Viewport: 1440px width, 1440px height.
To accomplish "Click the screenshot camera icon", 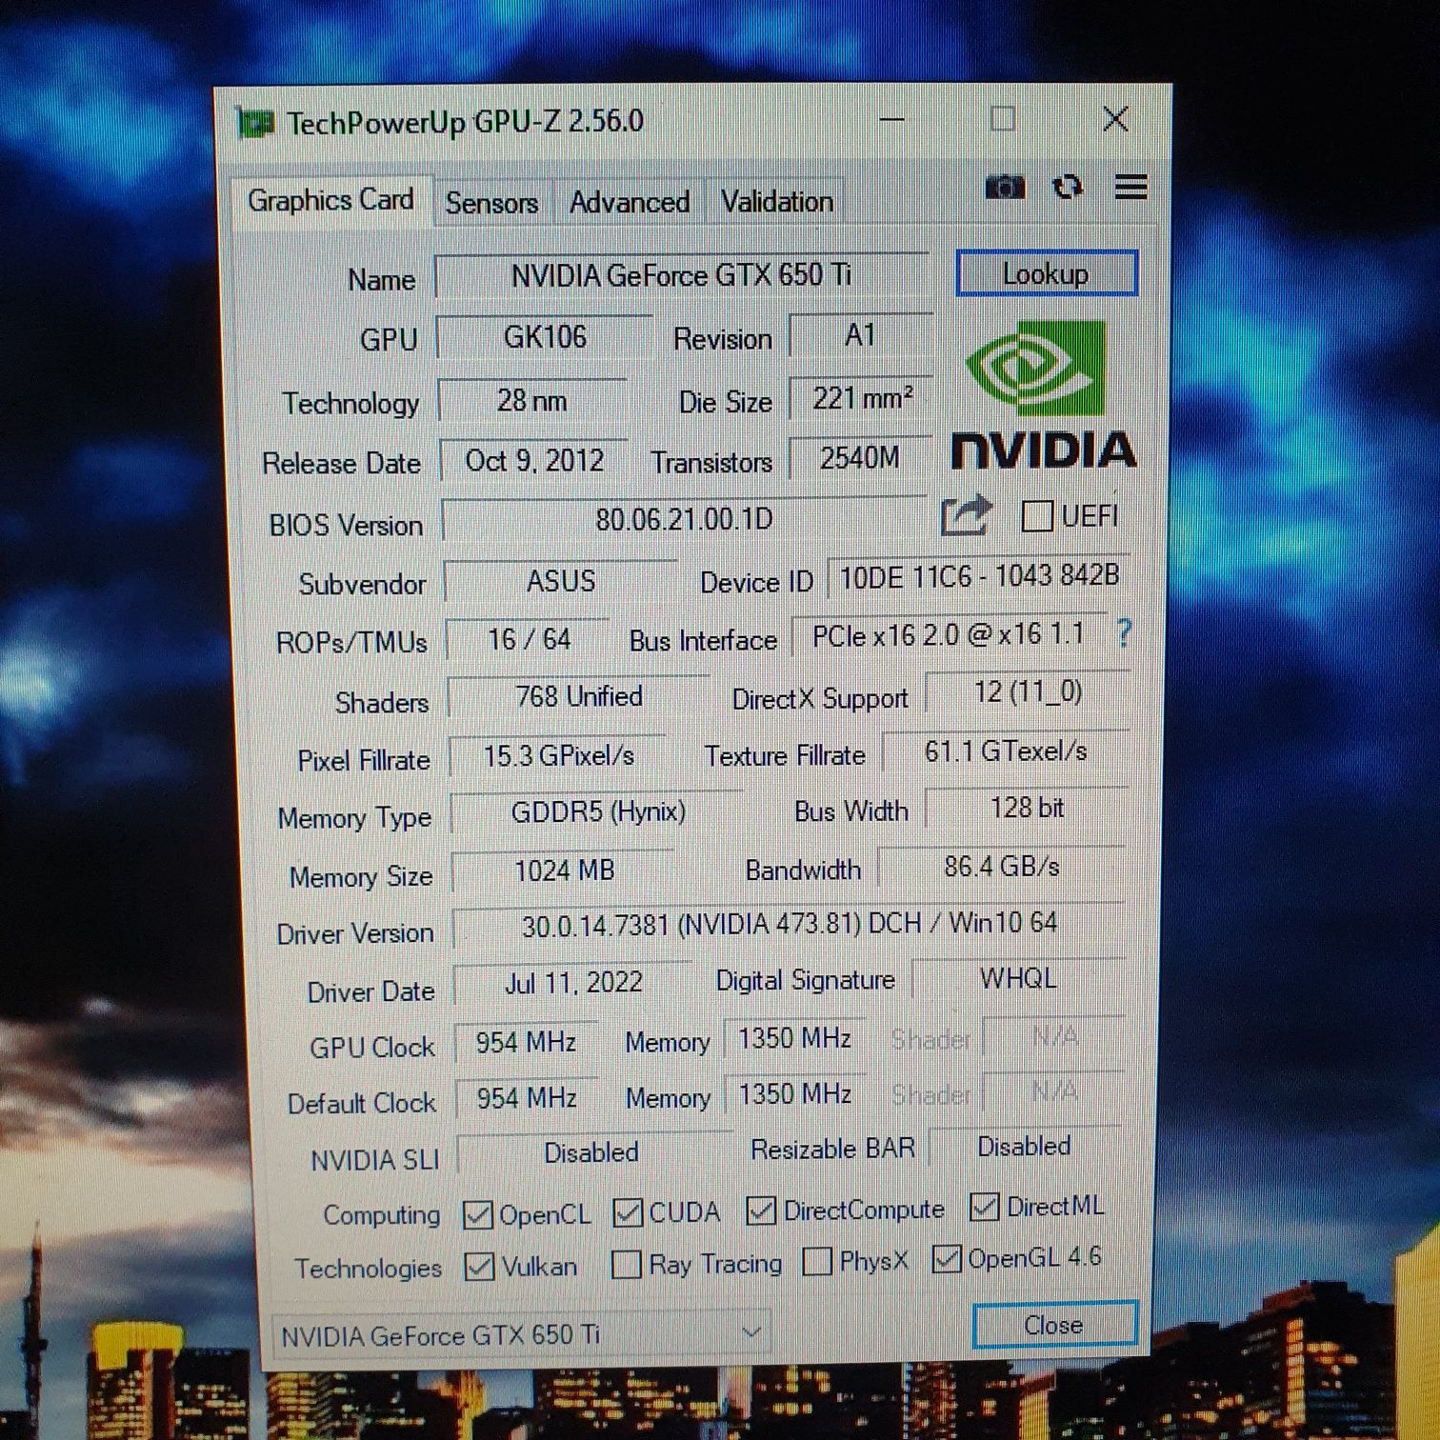I will click(1004, 187).
